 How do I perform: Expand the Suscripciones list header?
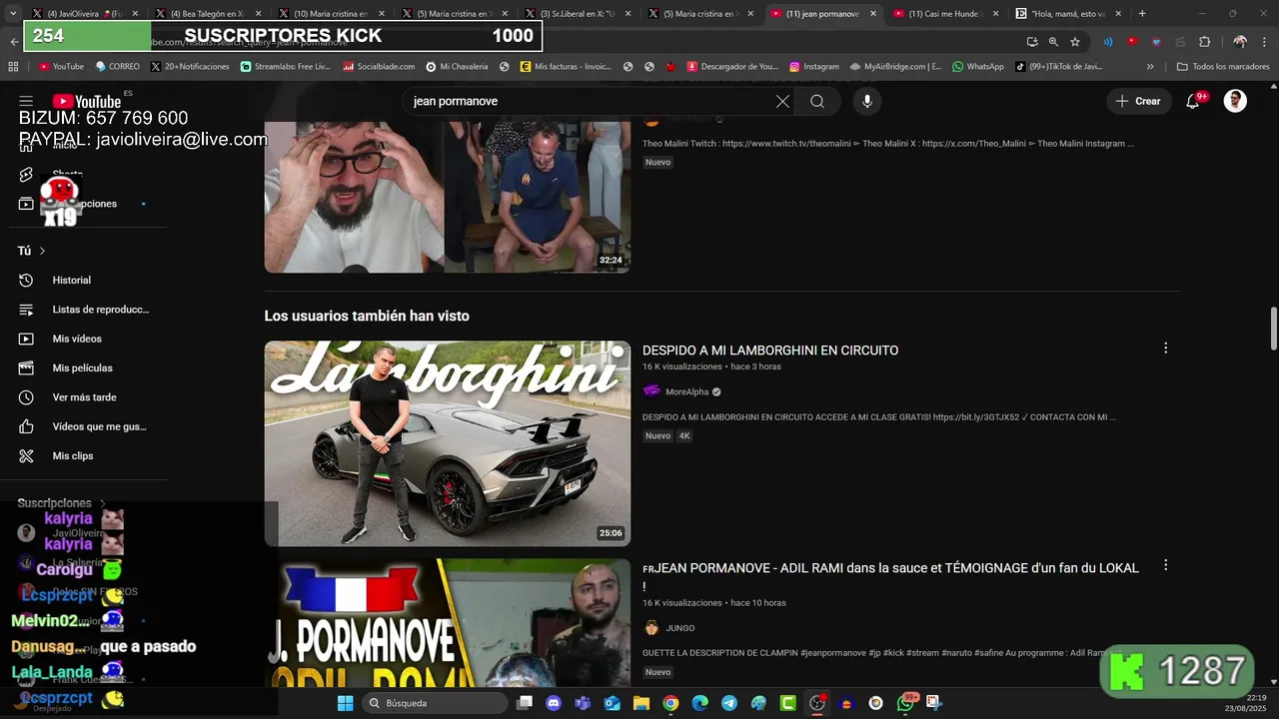coord(62,503)
